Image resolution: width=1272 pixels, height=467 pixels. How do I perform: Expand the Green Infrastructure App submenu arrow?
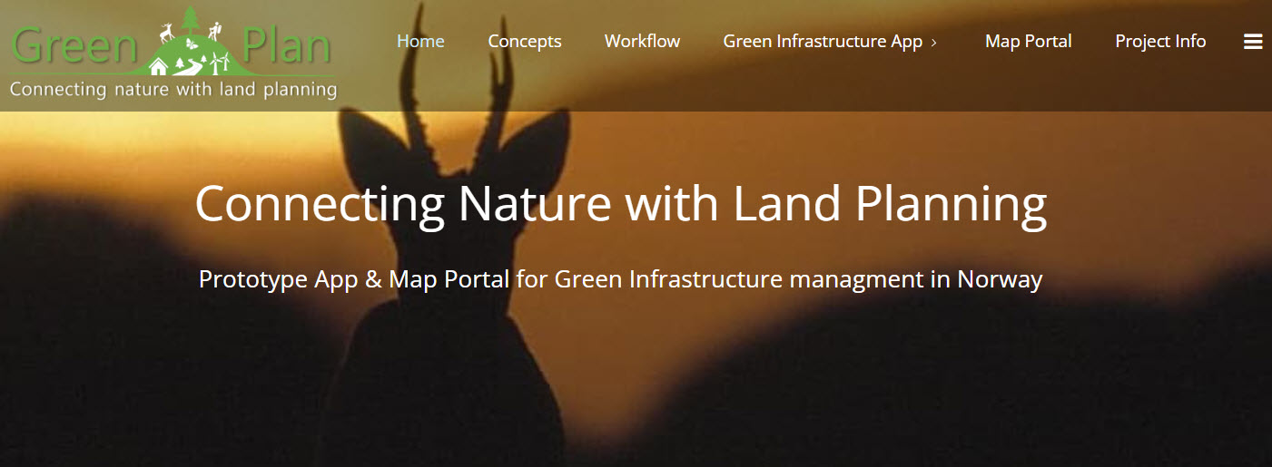[934, 43]
